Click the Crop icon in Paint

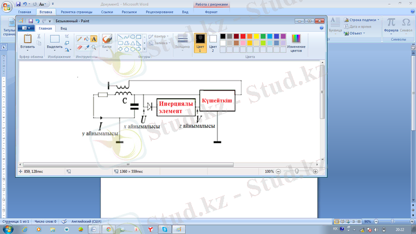(67, 36)
